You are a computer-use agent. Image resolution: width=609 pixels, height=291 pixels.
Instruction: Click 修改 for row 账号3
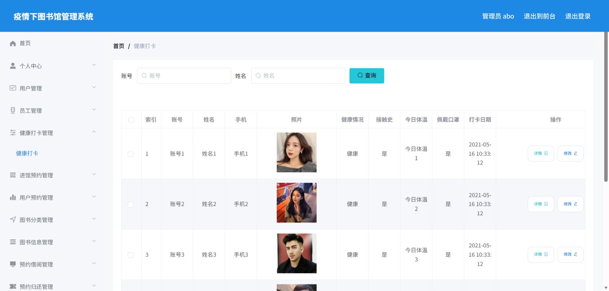tap(571, 254)
